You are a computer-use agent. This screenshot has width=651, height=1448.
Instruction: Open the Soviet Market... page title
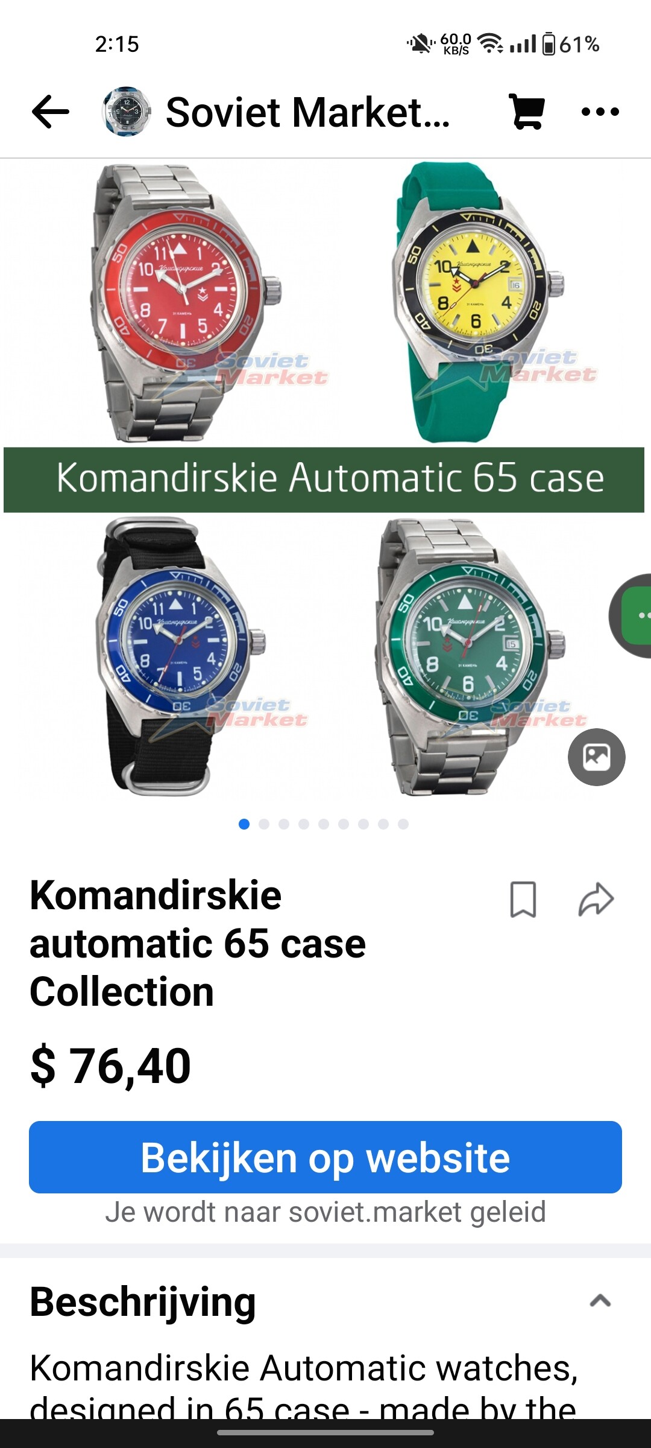(308, 112)
